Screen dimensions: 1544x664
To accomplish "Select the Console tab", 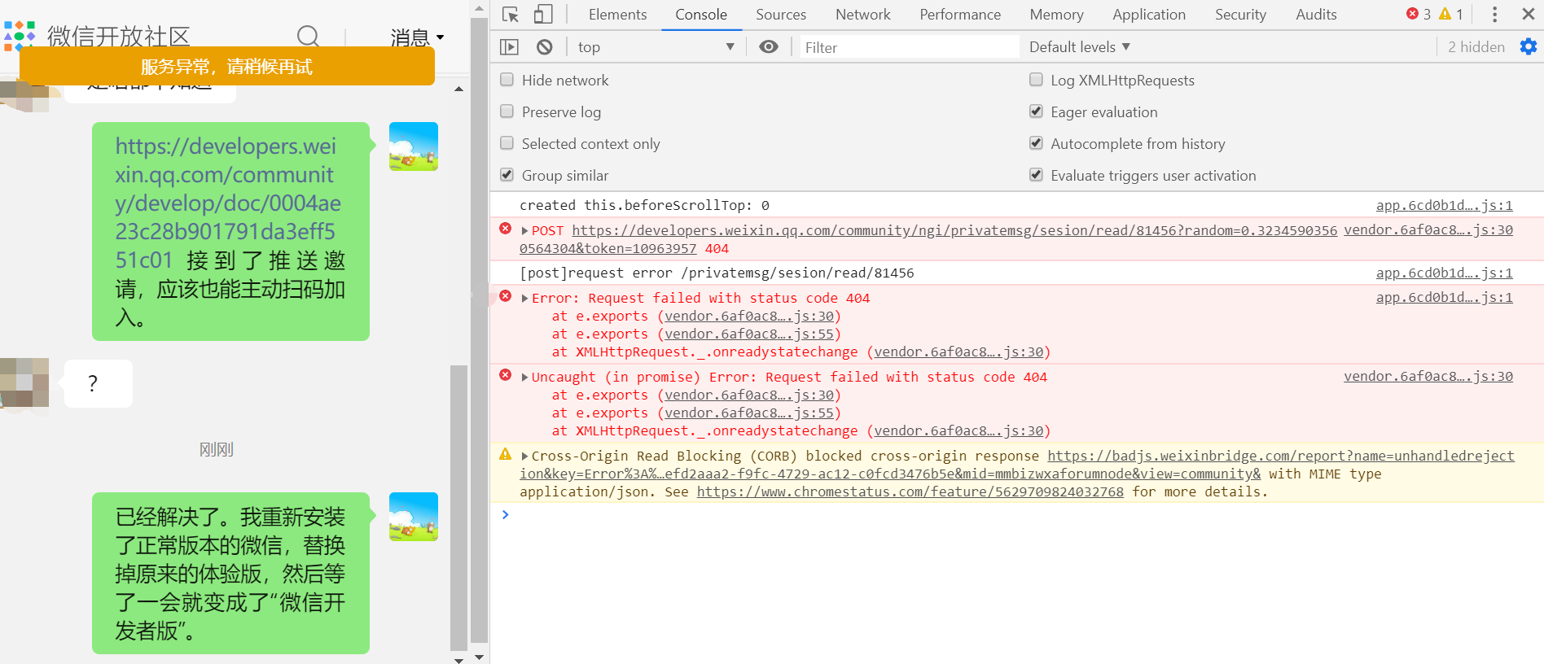I will tap(701, 15).
